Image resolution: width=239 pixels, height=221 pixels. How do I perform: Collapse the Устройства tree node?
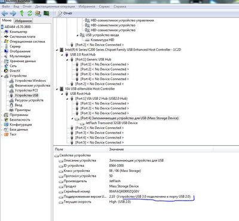(2, 76)
